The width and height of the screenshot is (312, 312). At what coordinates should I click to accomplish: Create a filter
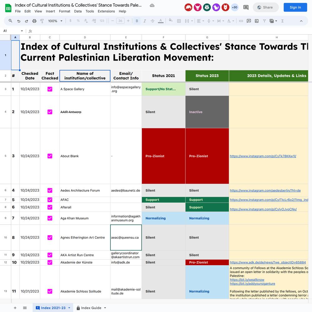(265, 21)
